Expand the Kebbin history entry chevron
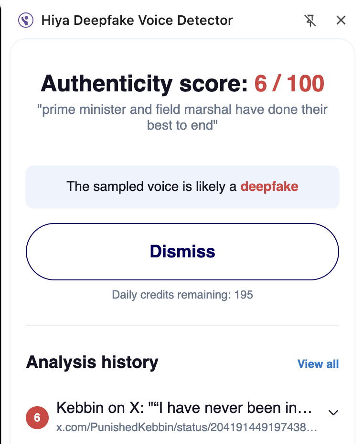Image resolution: width=363 pixels, height=444 pixels. coord(334,412)
